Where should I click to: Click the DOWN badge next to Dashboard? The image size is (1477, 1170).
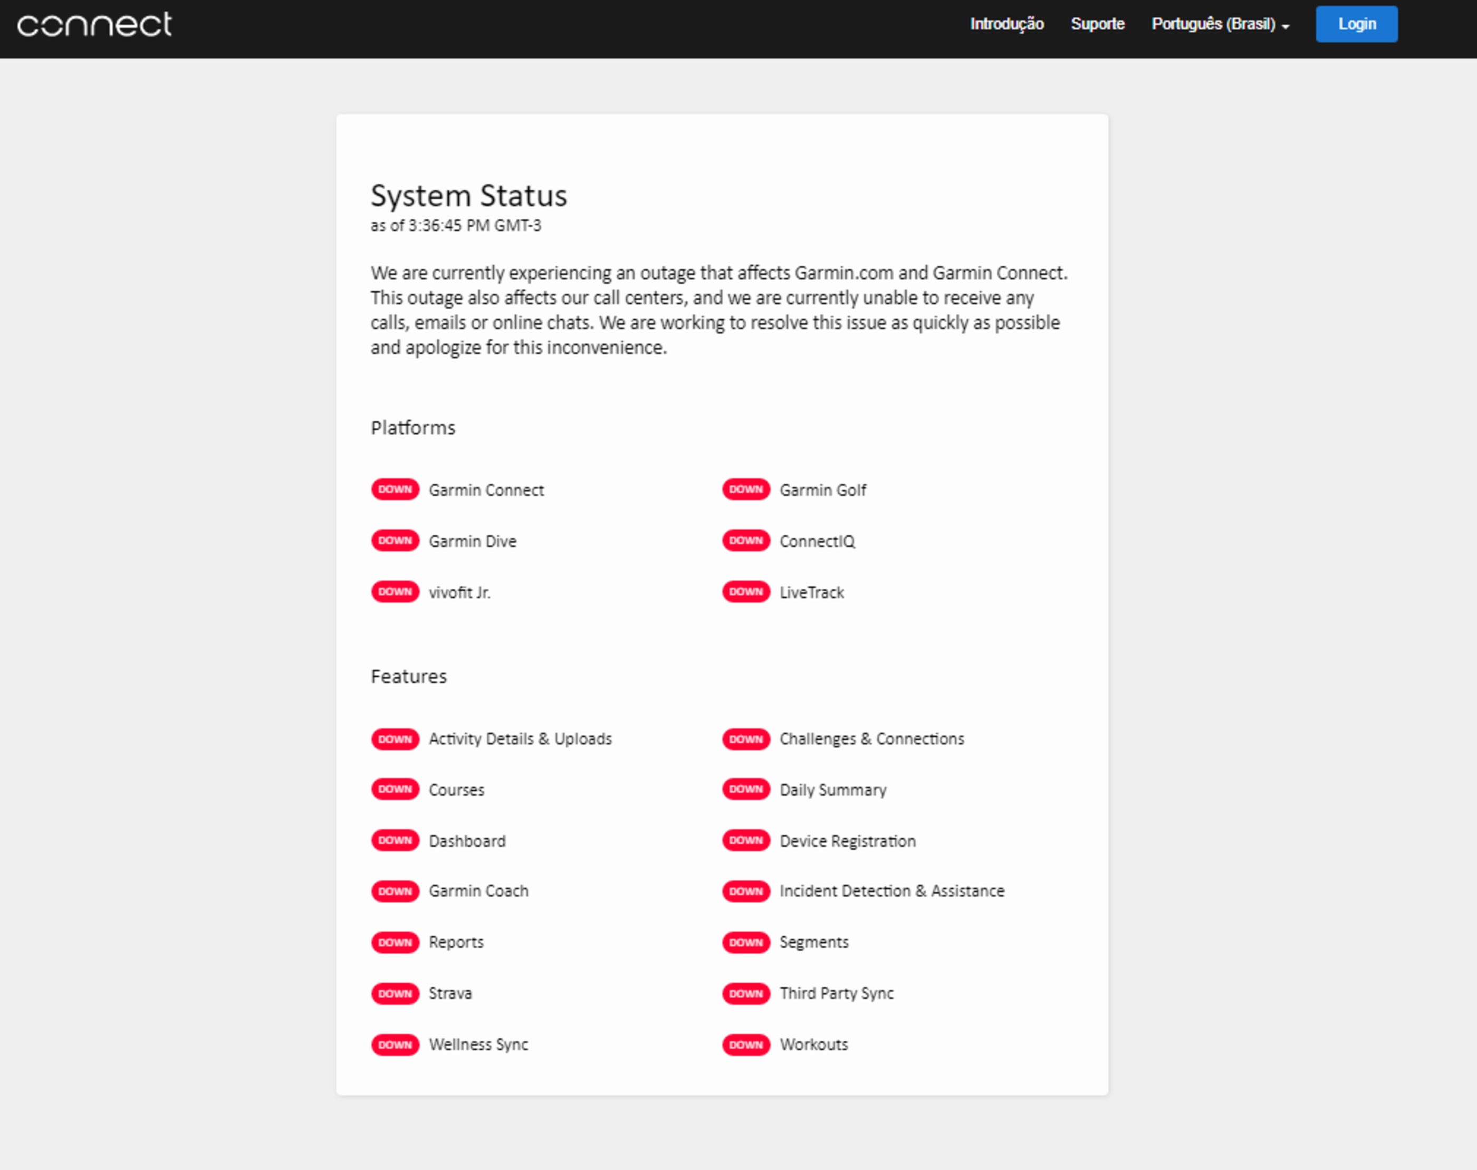395,840
